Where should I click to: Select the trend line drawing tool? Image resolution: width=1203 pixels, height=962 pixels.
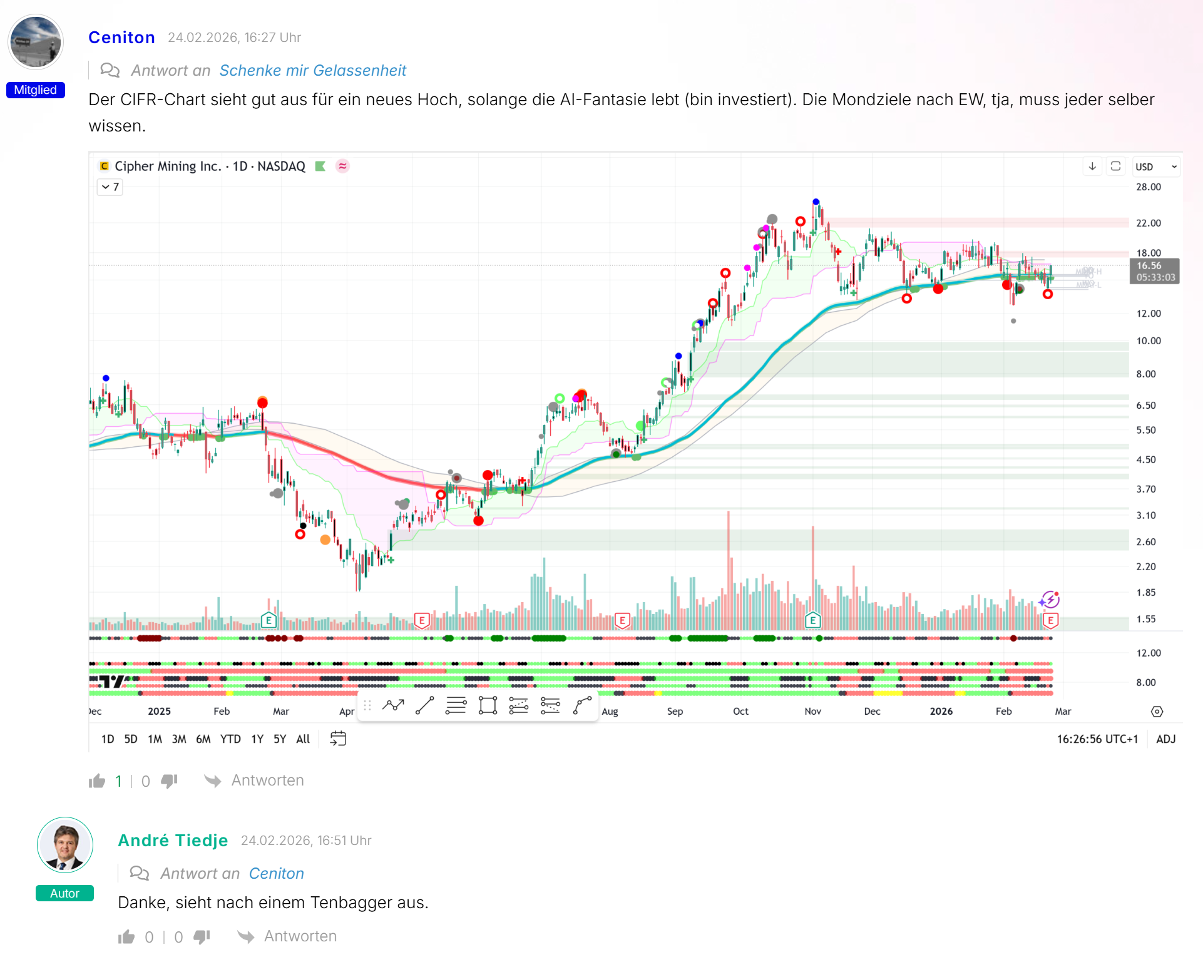pyautogui.click(x=424, y=705)
